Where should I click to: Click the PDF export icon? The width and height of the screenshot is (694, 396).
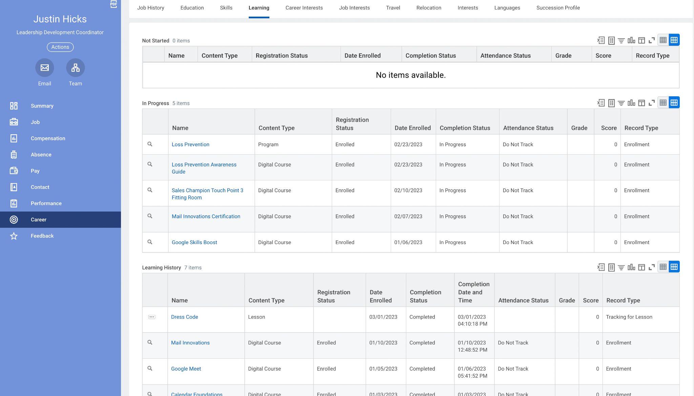(x=114, y=4)
